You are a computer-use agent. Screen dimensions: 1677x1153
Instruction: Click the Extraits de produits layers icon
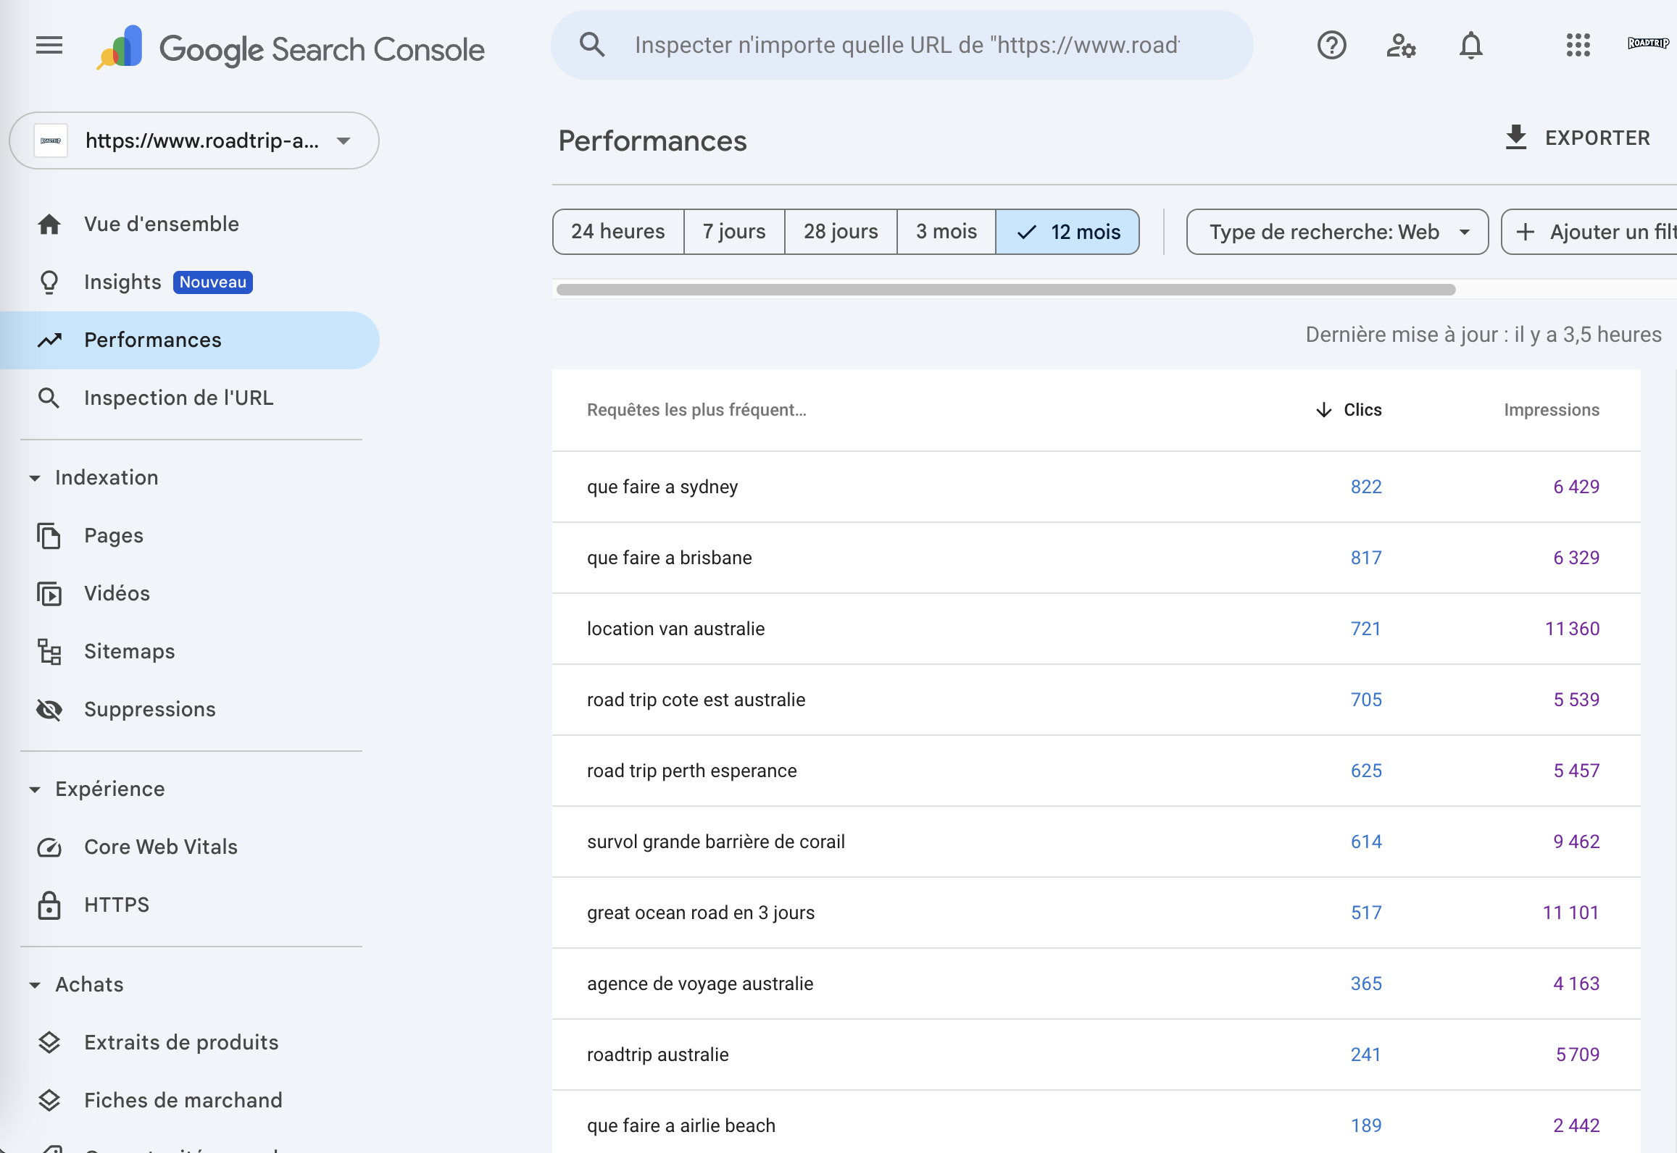click(x=49, y=1042)
